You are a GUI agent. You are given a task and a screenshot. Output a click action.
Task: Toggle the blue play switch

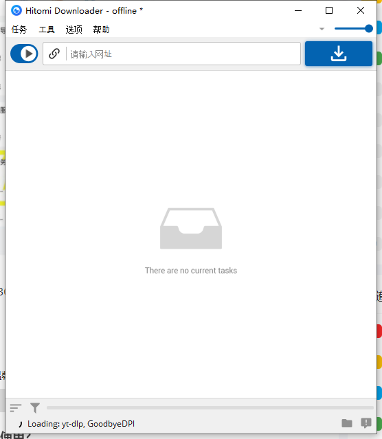[x=24, y=54]
